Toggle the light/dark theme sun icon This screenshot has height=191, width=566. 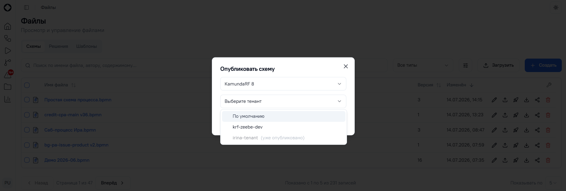556,7
